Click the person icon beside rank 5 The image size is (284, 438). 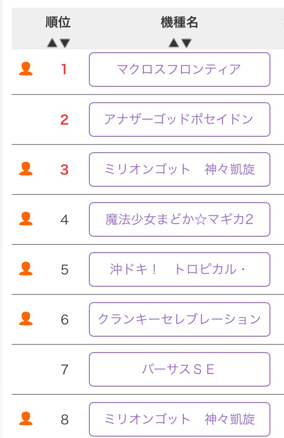[26, 269]
